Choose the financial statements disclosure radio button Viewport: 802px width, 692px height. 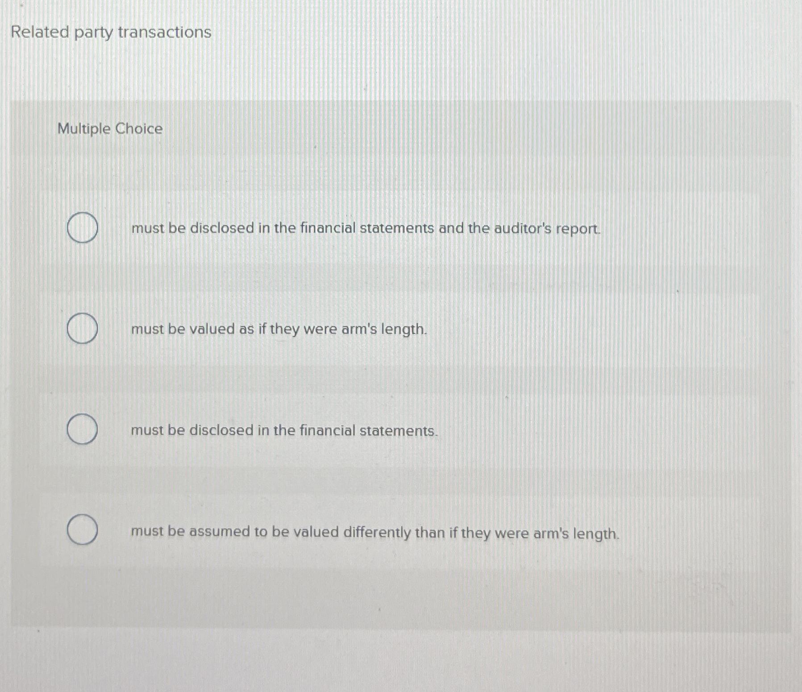click(x=83, y=429)
